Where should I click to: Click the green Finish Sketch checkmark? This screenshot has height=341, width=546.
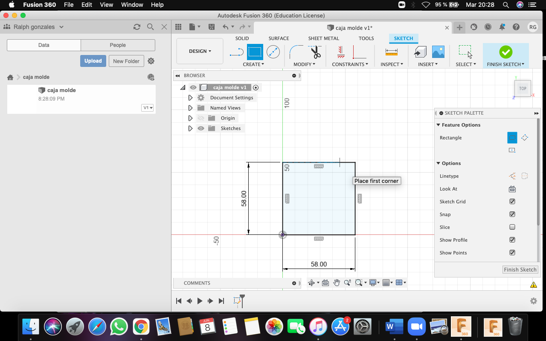click(x=505, y=52)
